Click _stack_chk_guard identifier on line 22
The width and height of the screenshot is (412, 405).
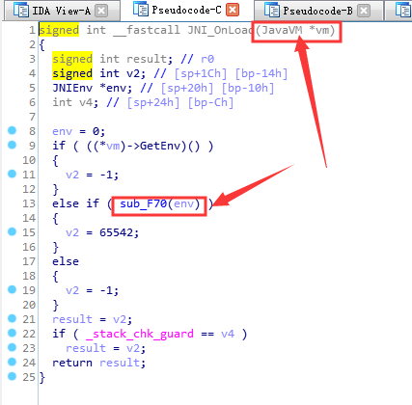140,334
